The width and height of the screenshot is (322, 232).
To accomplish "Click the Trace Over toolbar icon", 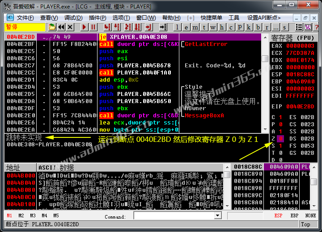I will tap(137, 27).
